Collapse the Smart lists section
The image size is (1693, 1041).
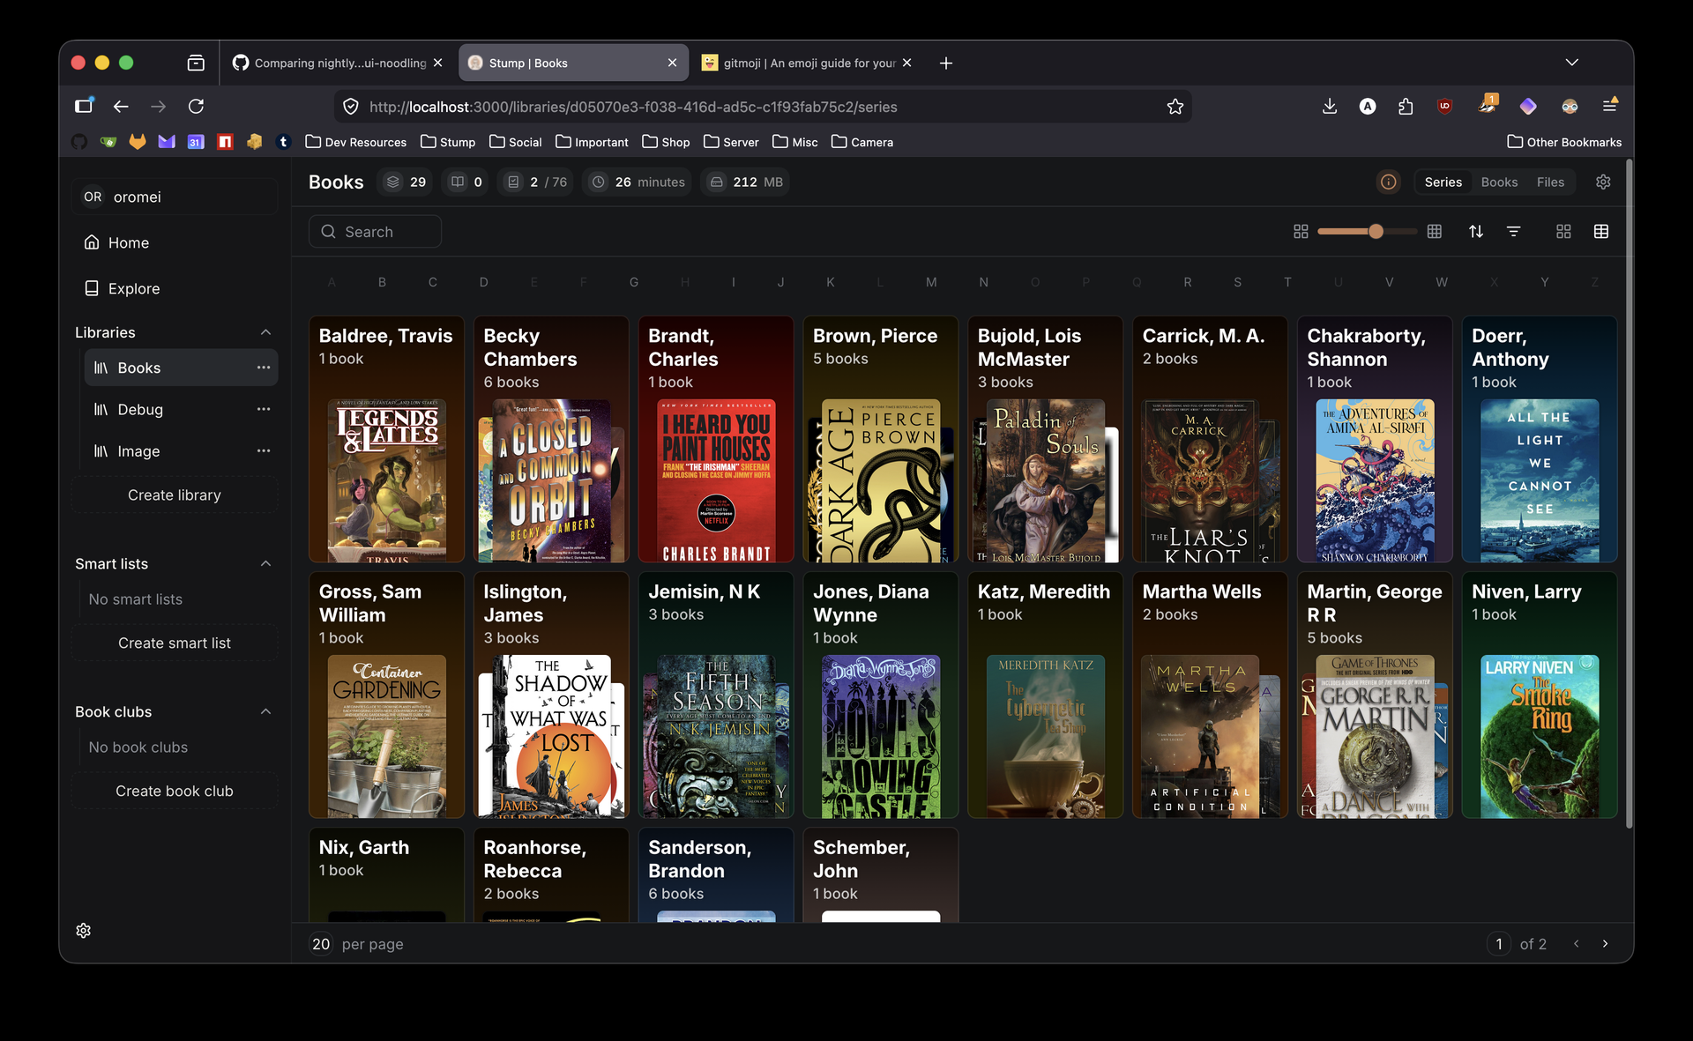coord(265,564)
